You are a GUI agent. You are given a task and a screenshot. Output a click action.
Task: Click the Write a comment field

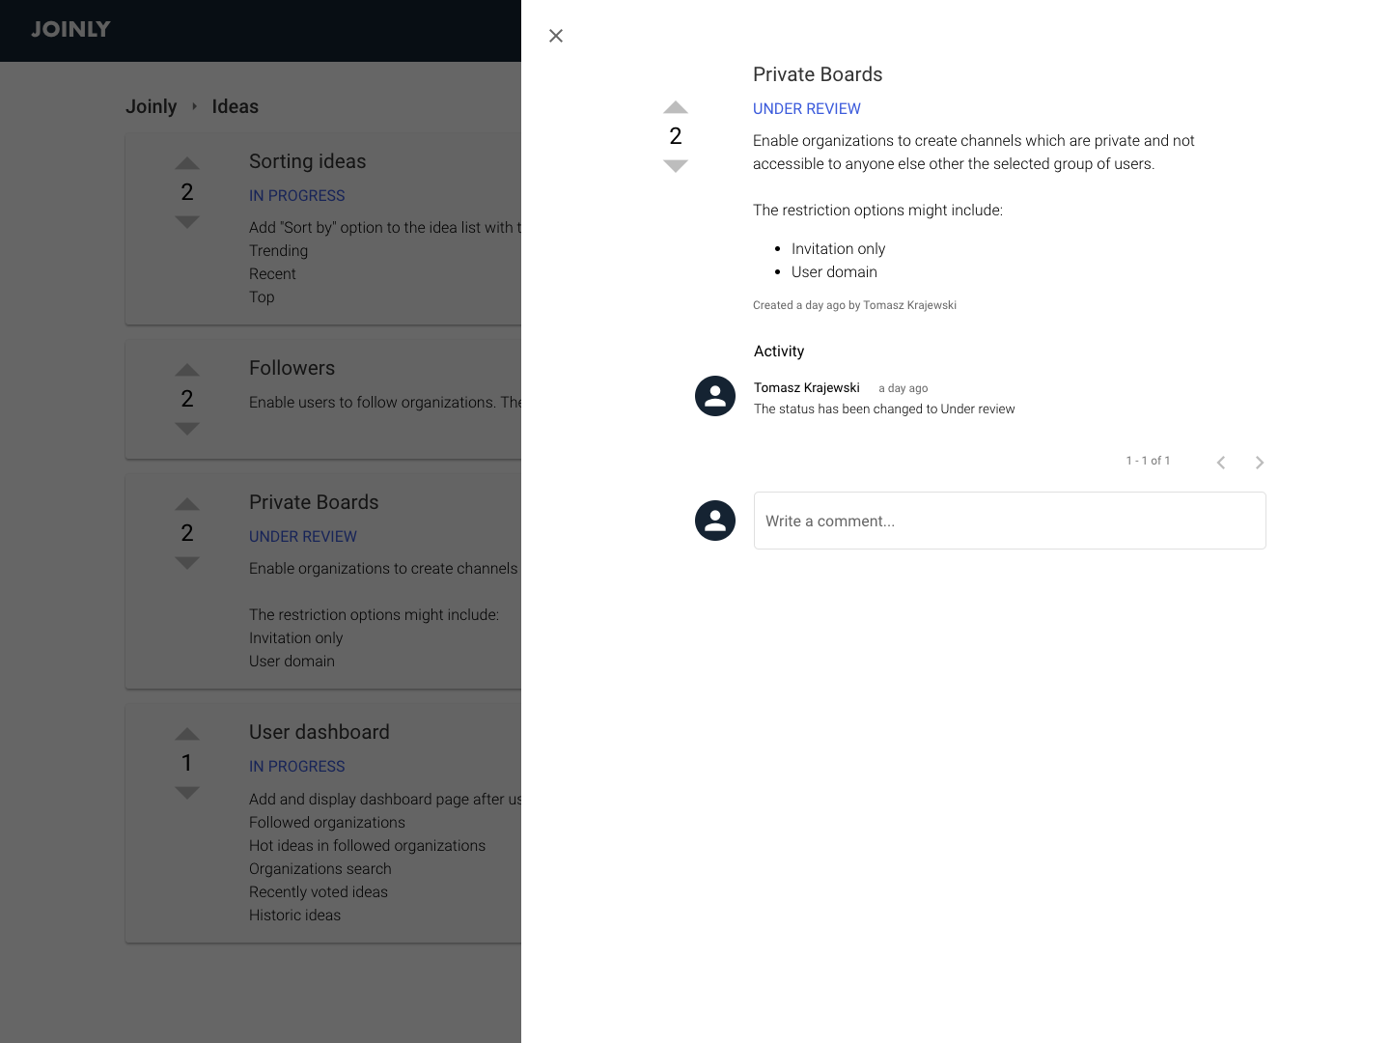point(1010,521)
